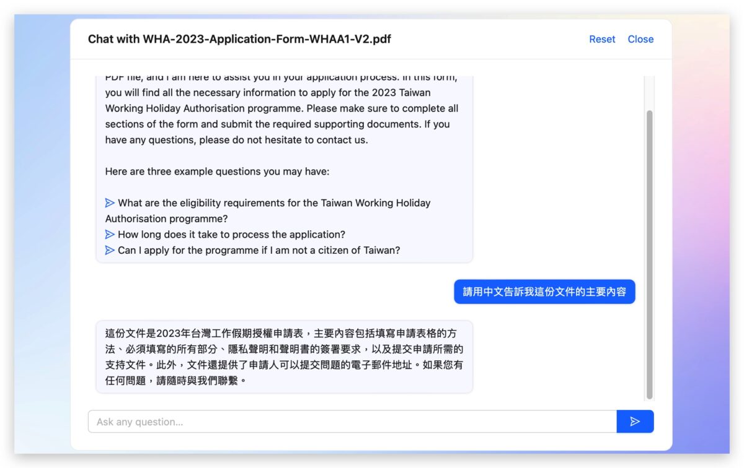Click the blue user message '請用中文告訴我這份文件的主要內容'
The image size is (744, 468).
544,292
